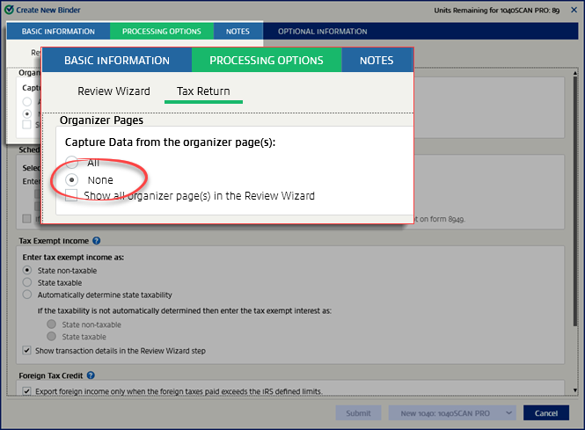Screen dimensions: 585x430
Task: Choose 'Automatically determine state taxability' option
Action: [x=29, y=295]
